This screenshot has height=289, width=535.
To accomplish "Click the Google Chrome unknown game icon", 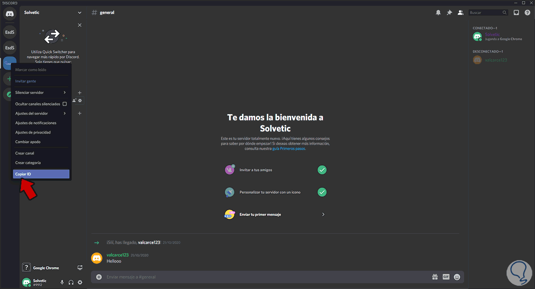I will coord(26,268).
